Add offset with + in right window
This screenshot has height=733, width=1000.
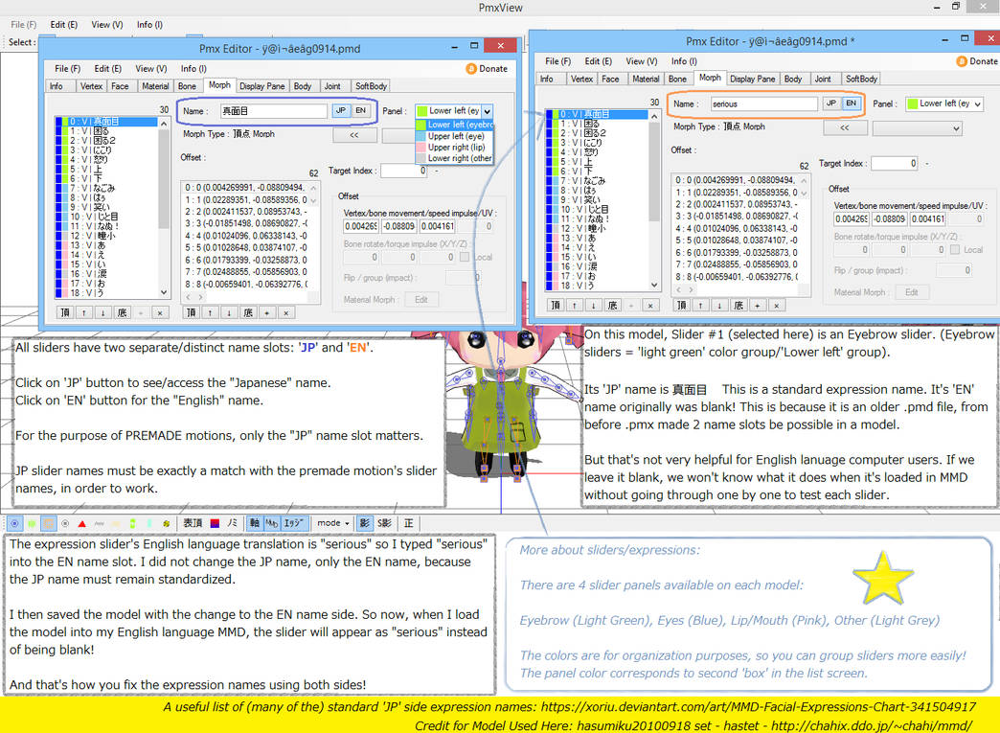758,306
